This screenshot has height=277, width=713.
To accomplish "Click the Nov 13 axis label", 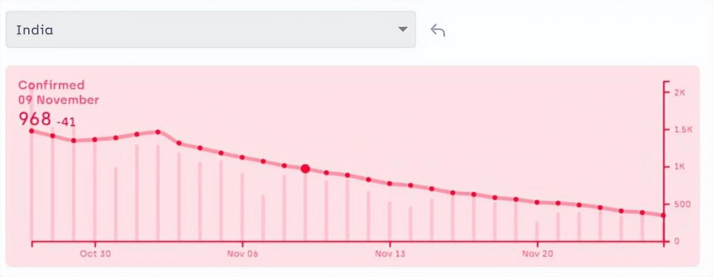I will (390, 254).
